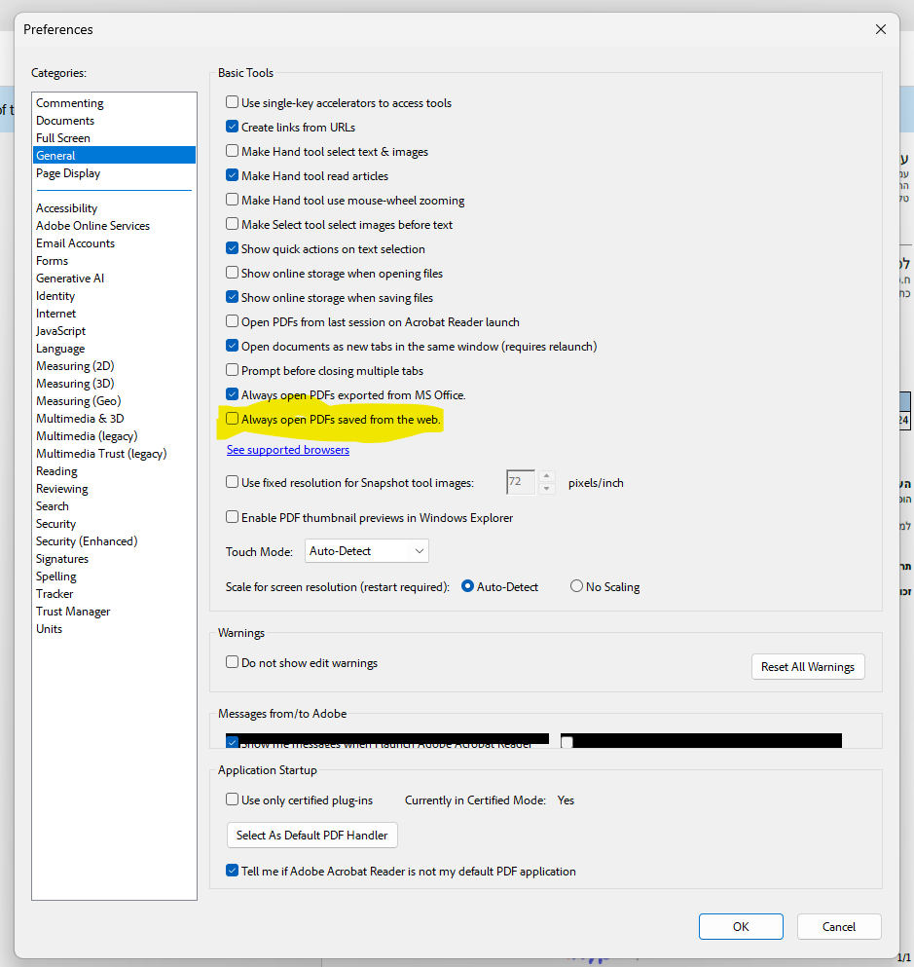The width and height of the screenshot is (914, 967).
Task: Select the Security (Enhanced) category
Action: point(86,540)
